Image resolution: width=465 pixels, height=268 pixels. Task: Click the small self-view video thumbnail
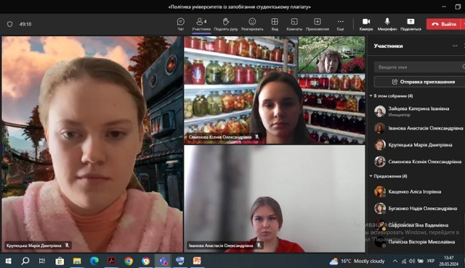332,54
